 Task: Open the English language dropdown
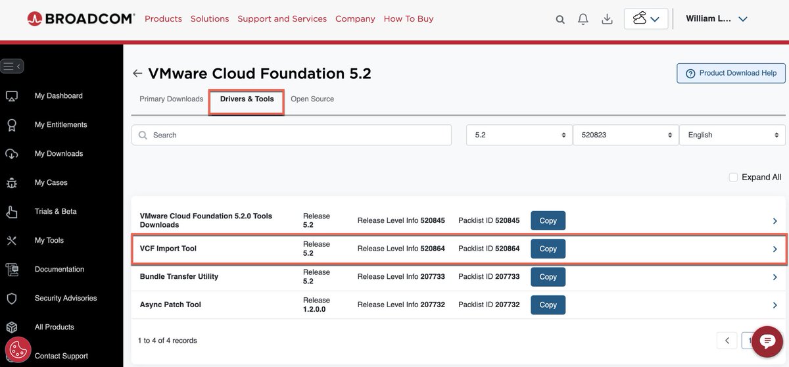[x=732, y=135]
